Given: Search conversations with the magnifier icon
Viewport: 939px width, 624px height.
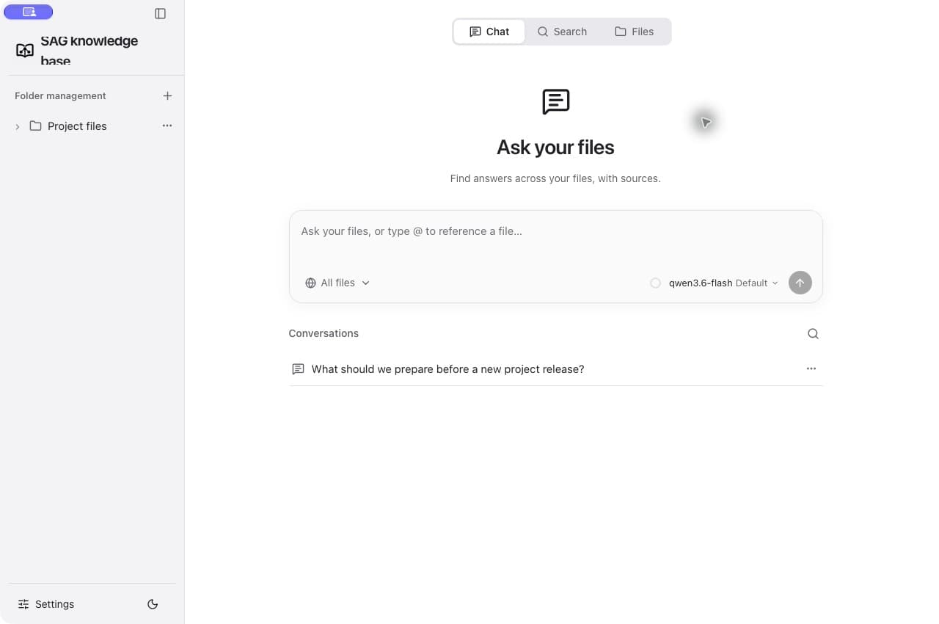Looking at the screenshot, I should click(x=813, y=333).
